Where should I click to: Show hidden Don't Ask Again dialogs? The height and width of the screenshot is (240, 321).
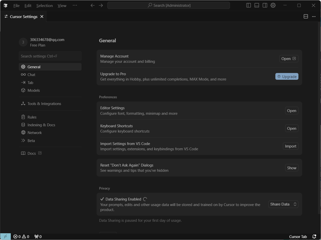click(x=292, y=168)
